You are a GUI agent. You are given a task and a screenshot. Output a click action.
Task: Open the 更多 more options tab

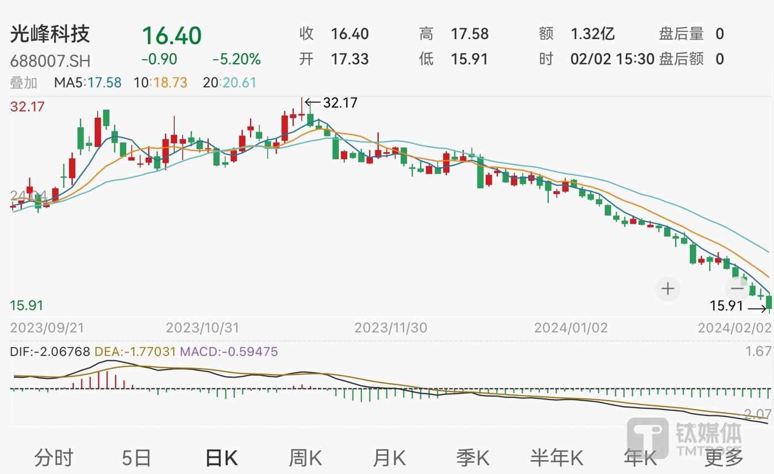[724, 458]
